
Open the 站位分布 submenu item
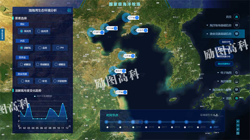click(x=225, y=41)
